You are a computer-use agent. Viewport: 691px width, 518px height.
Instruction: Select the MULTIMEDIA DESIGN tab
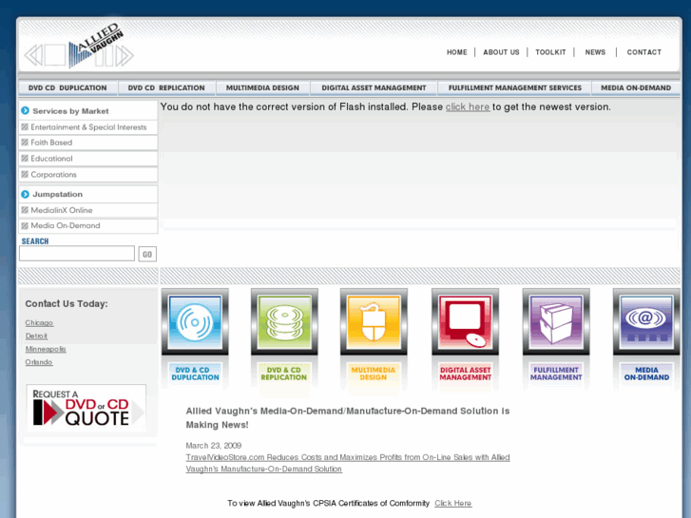262,87
